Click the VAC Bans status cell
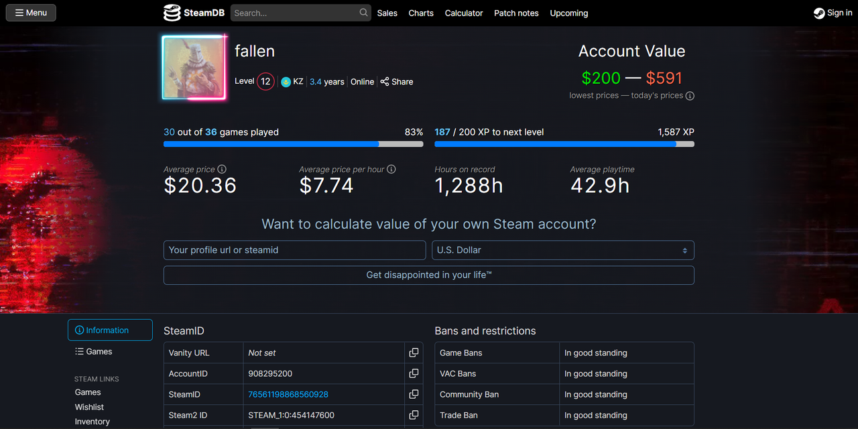Image resolution: width=858 pixels, height=429 pixels. 627,373
